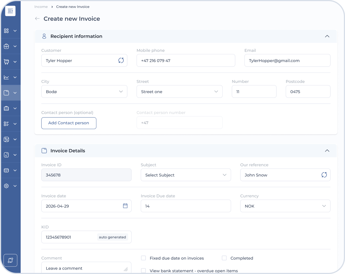Open the checklist sidebar icon
This screenshot has height=274, width=345.
click(x=6, y=124)
